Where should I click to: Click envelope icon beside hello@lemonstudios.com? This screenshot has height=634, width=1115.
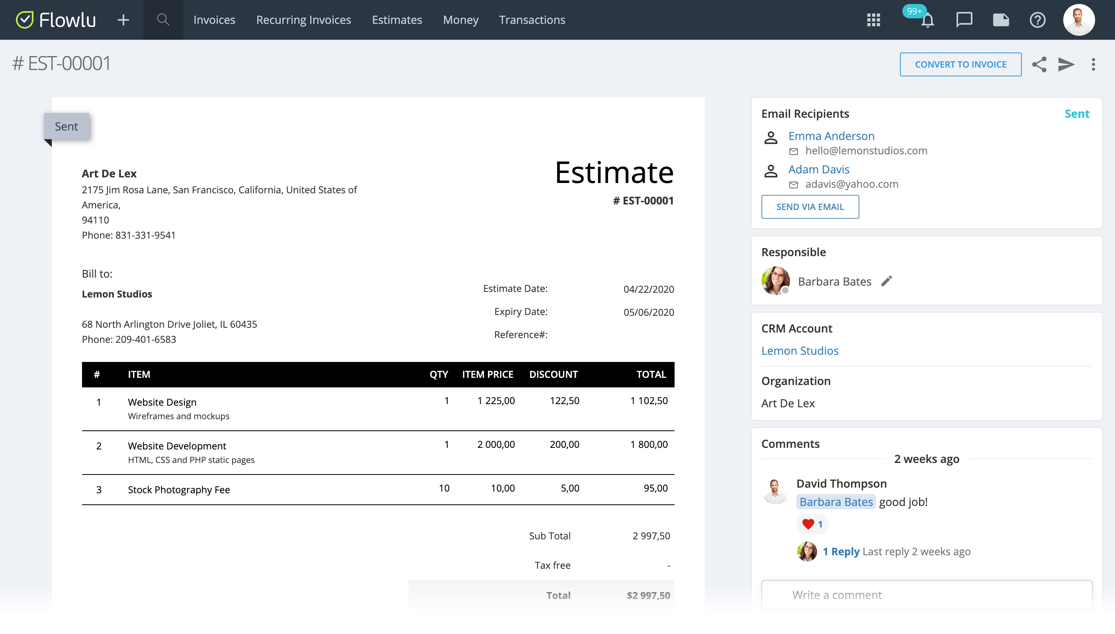(794, 151)
